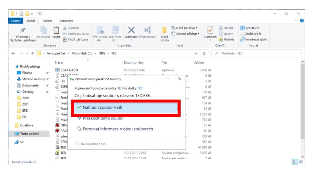Switch to the Zobrazení ribbon tab

tap(66, 21)
